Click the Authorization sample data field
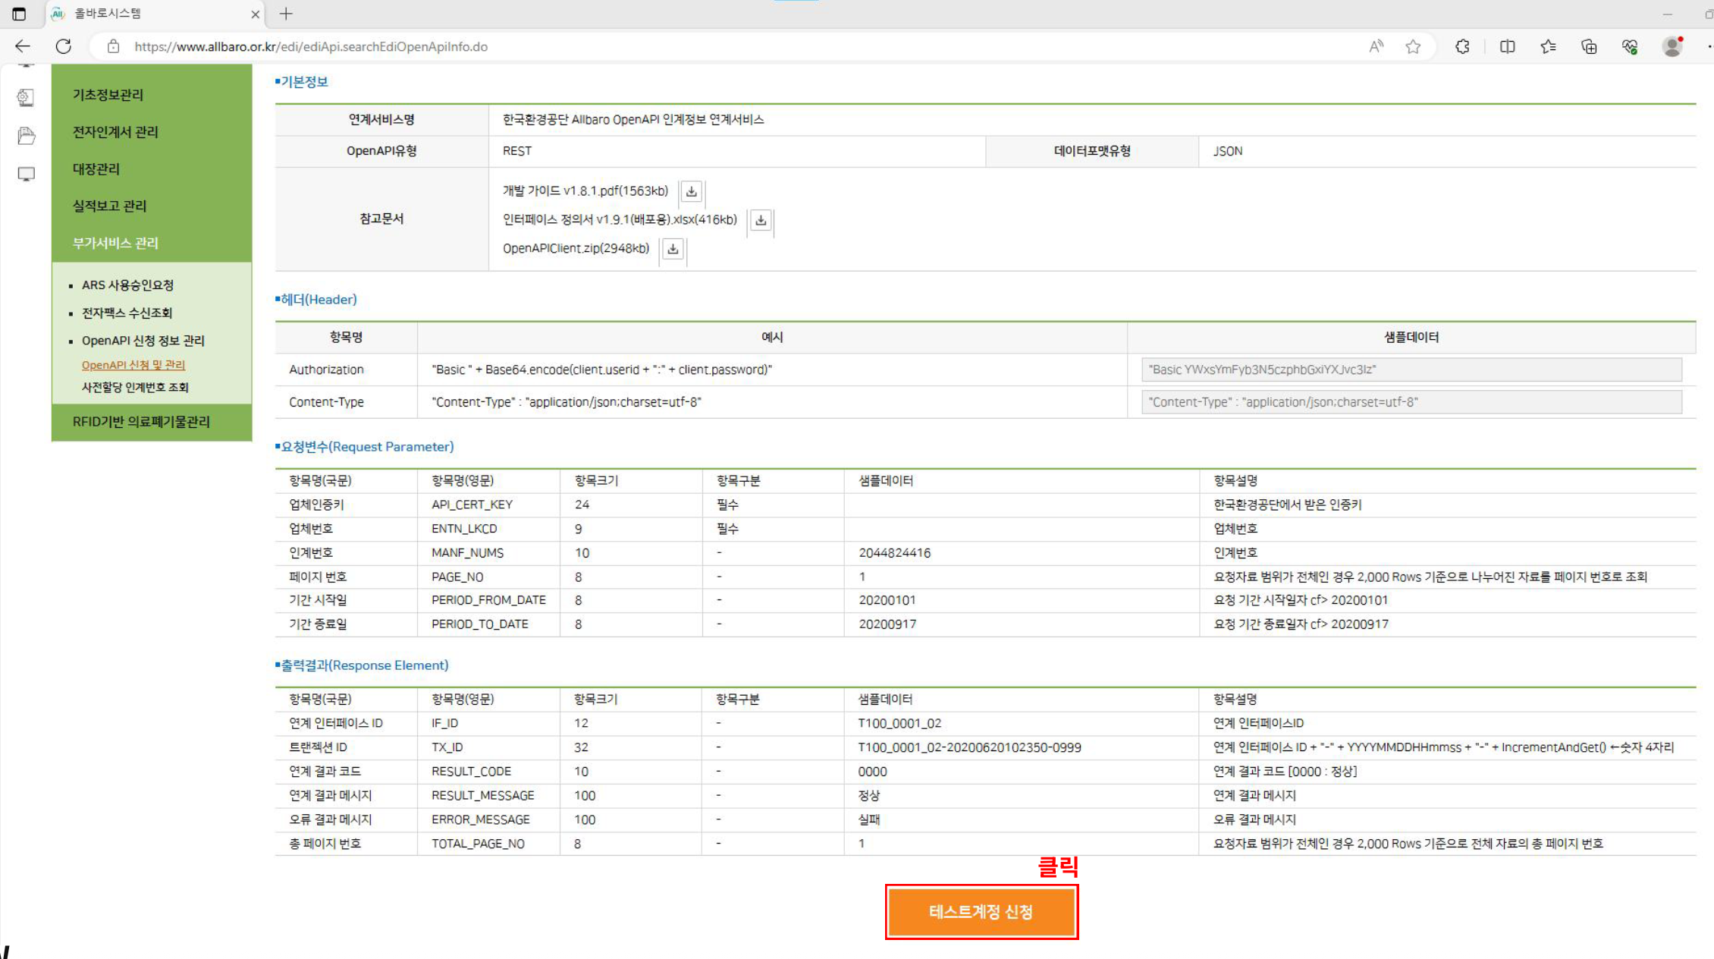1714x959 pixels. coord(1411,369)
